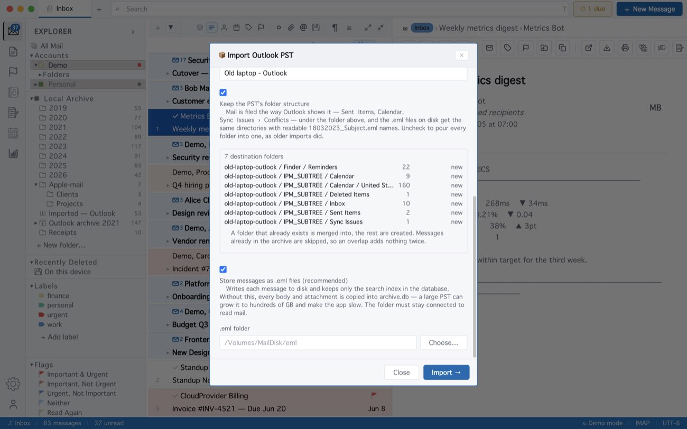Viewport: 687px width, 429px height.
Task: Click the paragraph mark icon
Action: (x=335, y=27)
